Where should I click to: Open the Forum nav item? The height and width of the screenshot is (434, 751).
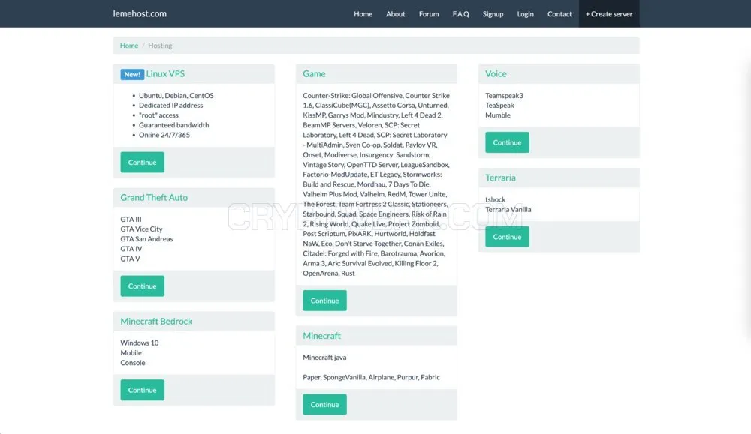(429, 14)
